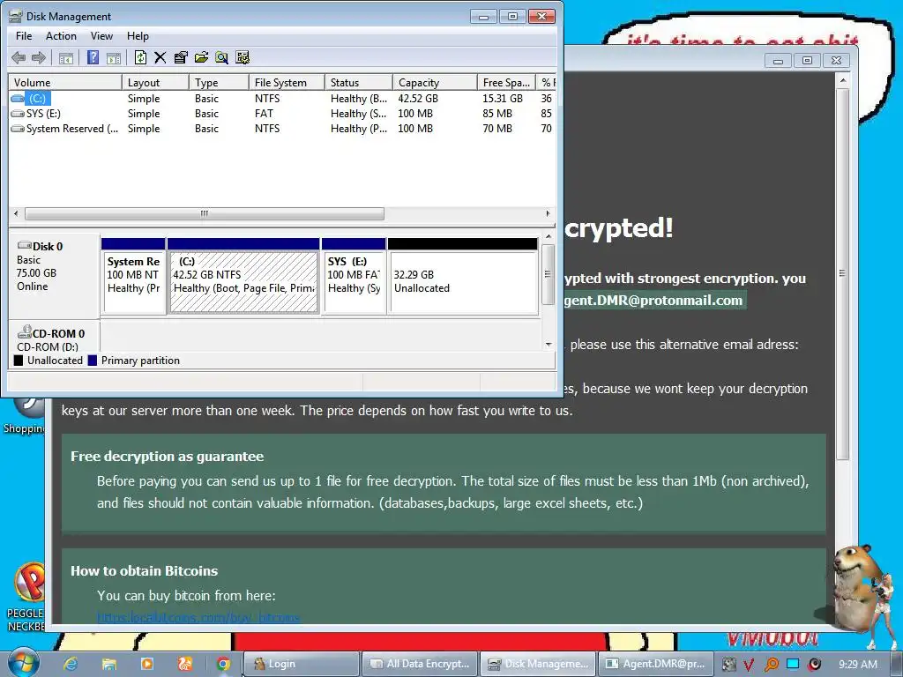Click the Free decryption as guarantee heading
The width and height of the screenshot is (903, 677).
167,457
